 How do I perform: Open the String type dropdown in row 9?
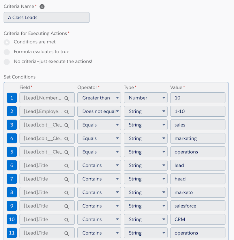[145, 206]
